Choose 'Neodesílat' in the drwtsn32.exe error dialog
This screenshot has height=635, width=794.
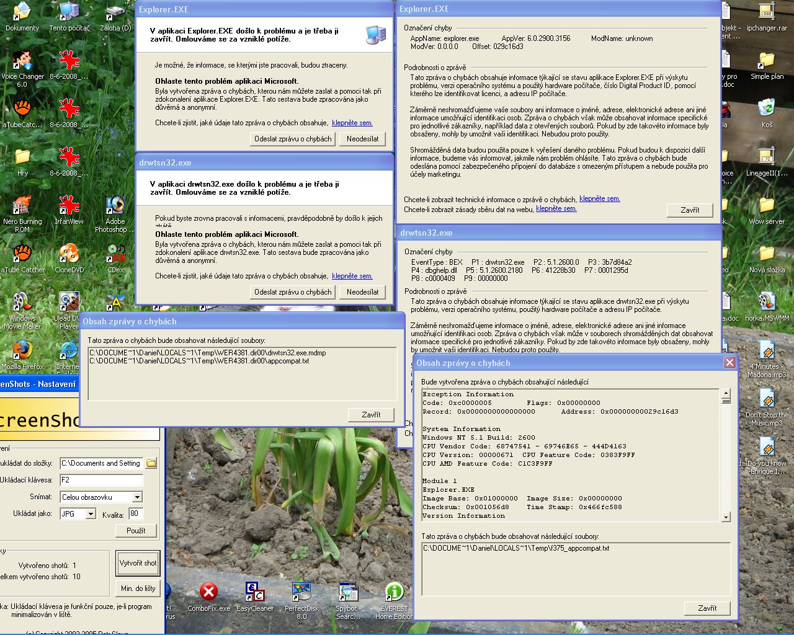click(362, 292)
